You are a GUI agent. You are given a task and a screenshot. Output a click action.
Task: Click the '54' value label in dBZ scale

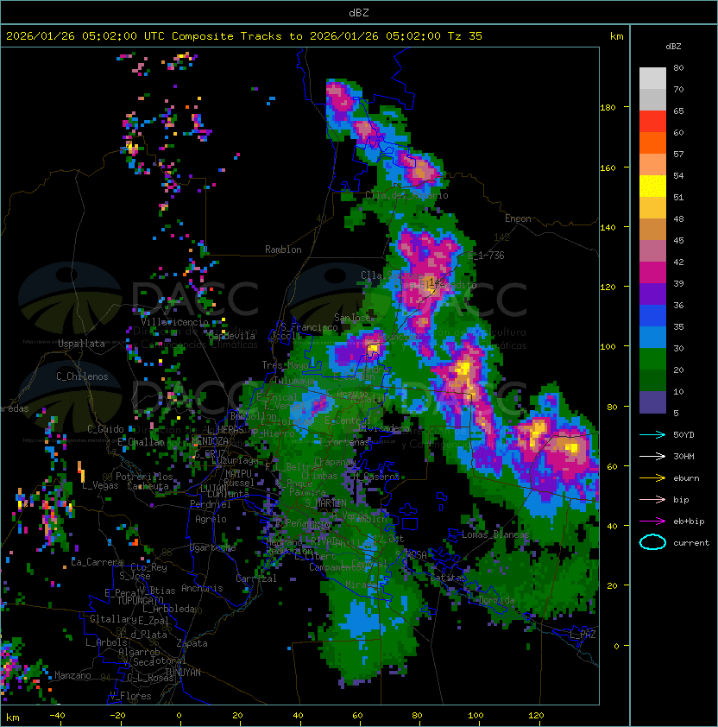coord(678,176)
